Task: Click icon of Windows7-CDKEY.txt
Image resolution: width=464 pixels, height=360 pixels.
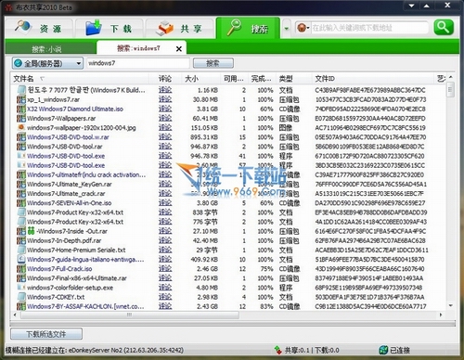Action: click(x=21, y=297)
